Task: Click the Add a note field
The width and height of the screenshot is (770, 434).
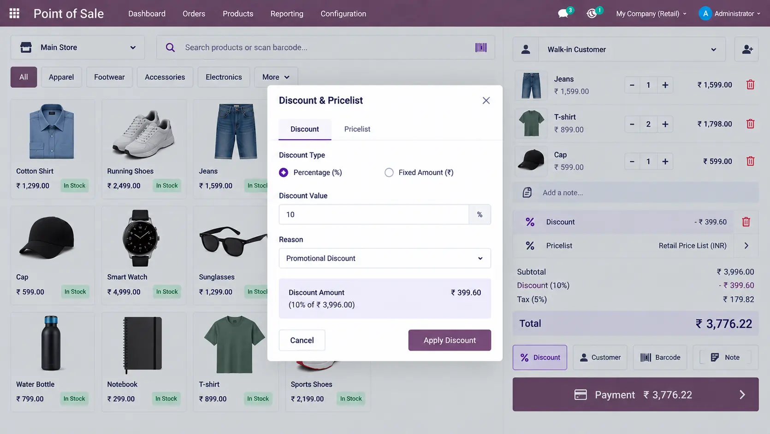Action: [635, 193]
